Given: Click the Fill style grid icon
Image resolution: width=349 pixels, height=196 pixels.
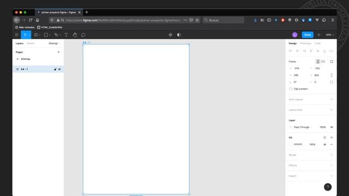Looking at the screenshot, I should [x=324, y=138].
